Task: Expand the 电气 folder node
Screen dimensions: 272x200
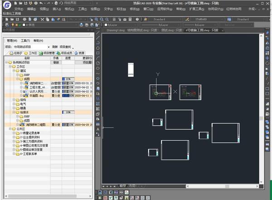Action: [14, 104]
